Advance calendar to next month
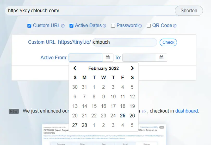The image size is (211, 145). tap(132, 68)
